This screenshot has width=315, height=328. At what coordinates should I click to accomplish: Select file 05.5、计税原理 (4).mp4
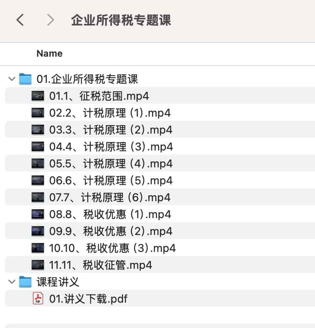pos(111,164)
